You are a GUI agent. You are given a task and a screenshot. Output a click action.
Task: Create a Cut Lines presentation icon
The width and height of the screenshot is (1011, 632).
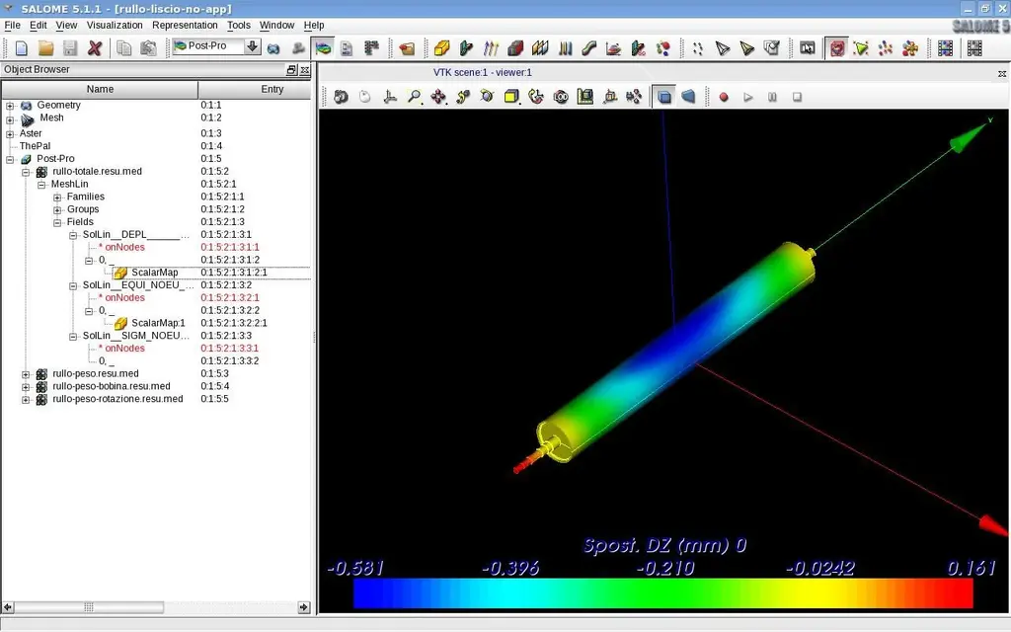[565, 48]
